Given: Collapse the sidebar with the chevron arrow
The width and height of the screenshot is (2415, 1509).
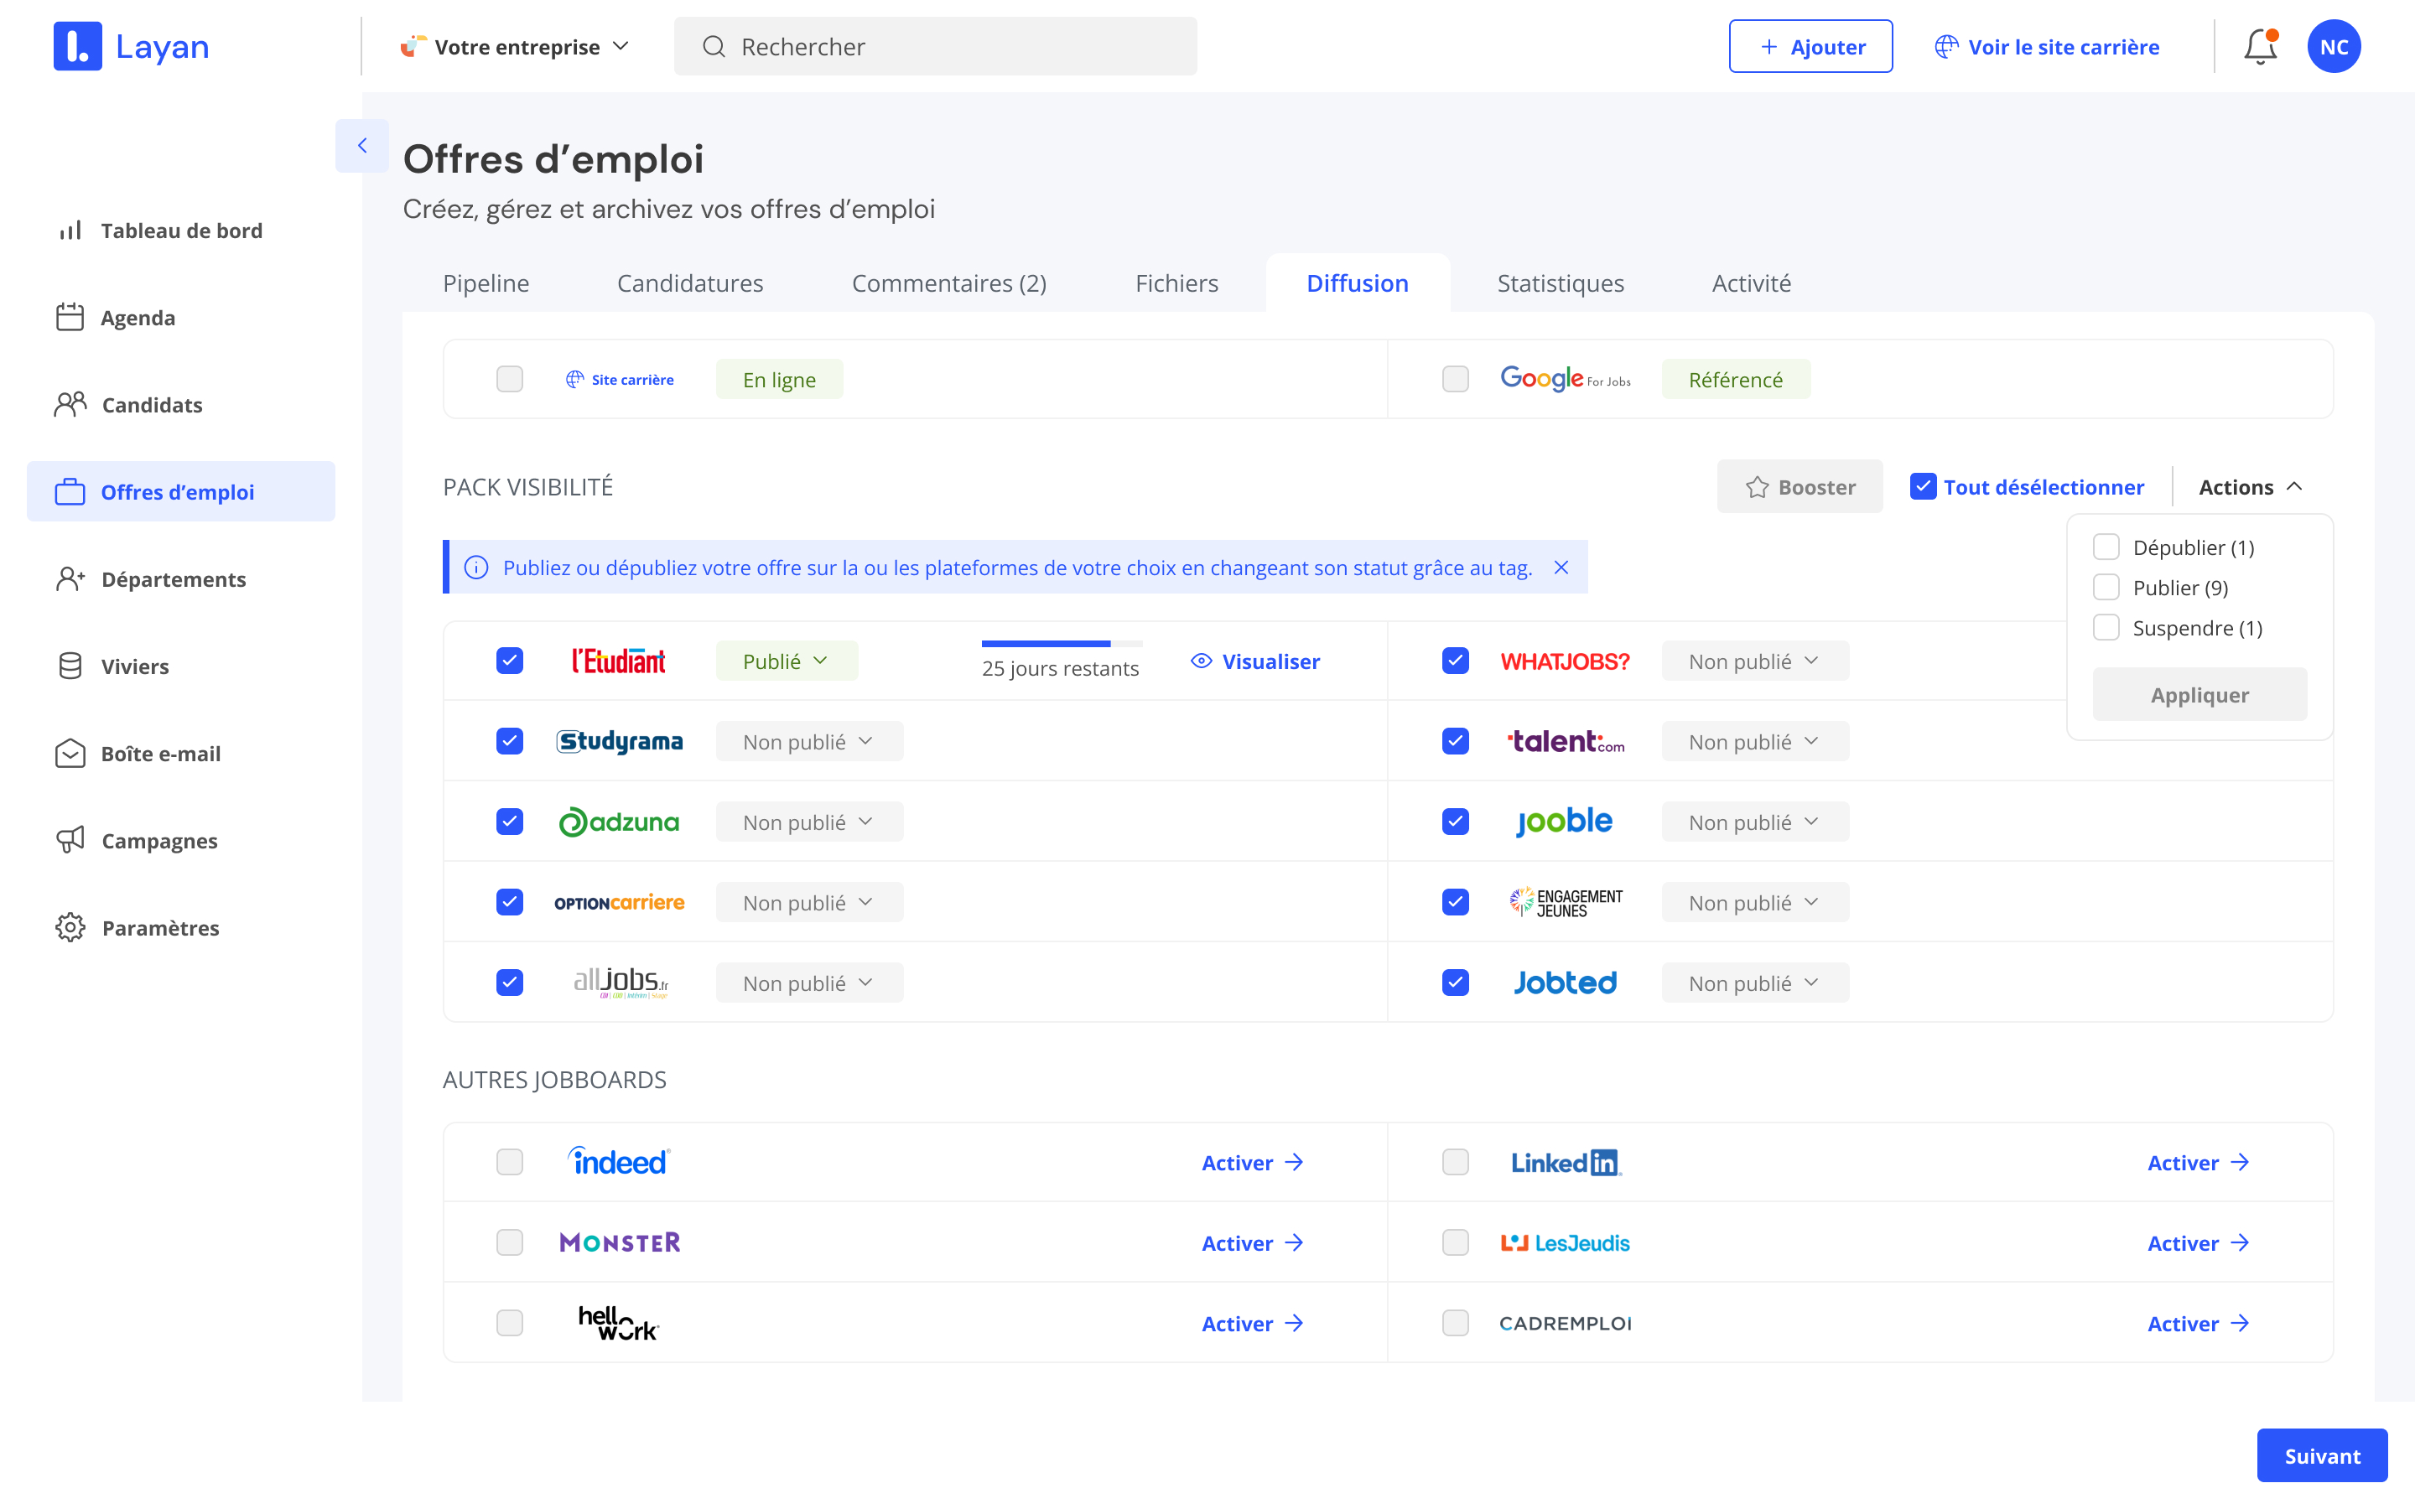Looking at the screenshot, I should [362, 146].
